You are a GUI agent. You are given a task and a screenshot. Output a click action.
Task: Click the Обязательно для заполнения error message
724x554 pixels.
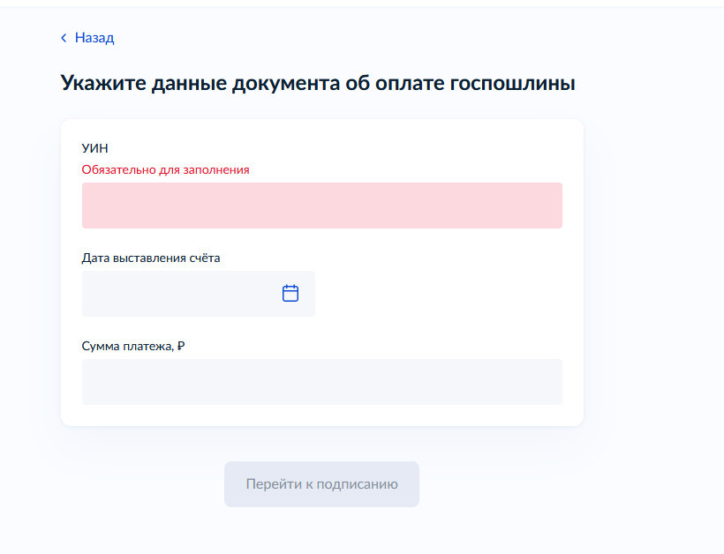[165, 169]
